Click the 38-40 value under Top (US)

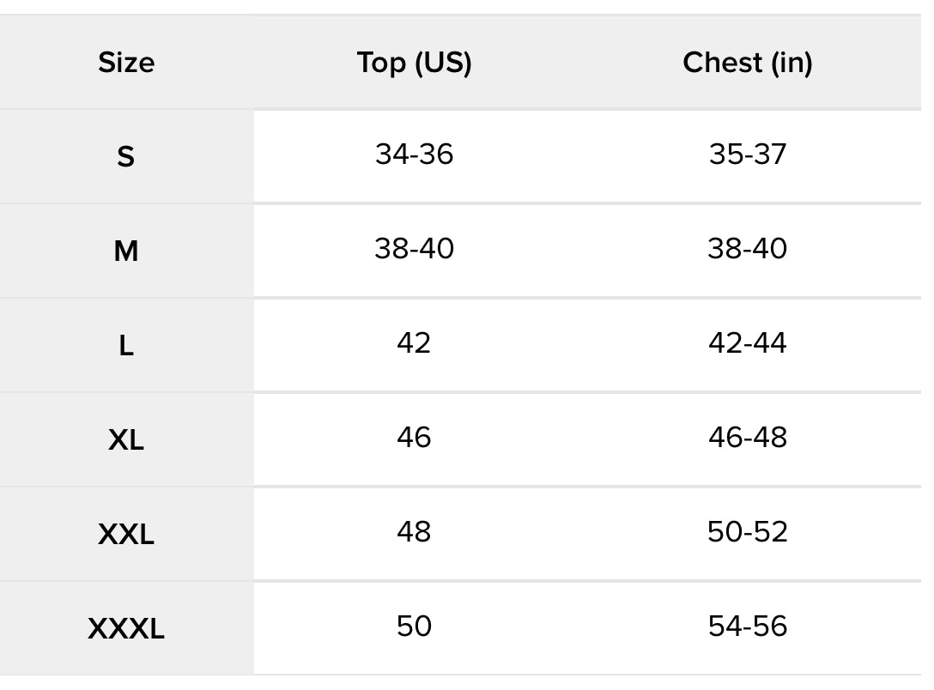click(x=414, y=248)
